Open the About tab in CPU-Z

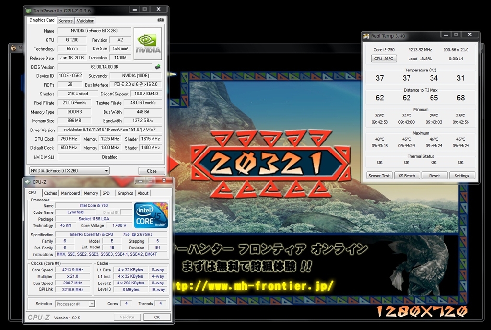[x=143, y=193]
